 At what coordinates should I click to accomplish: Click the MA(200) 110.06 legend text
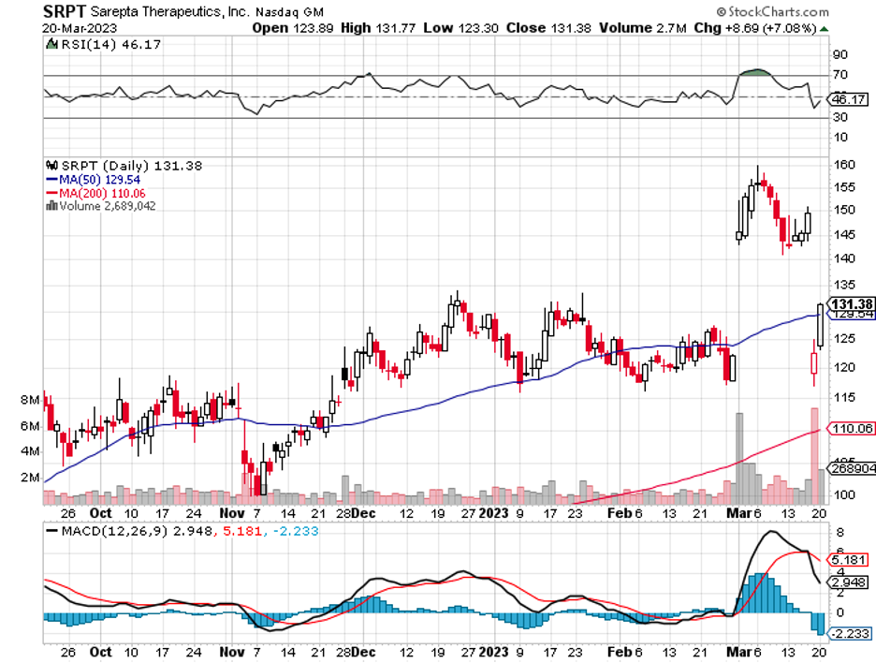pyautogui.click(x=102, y=194)
